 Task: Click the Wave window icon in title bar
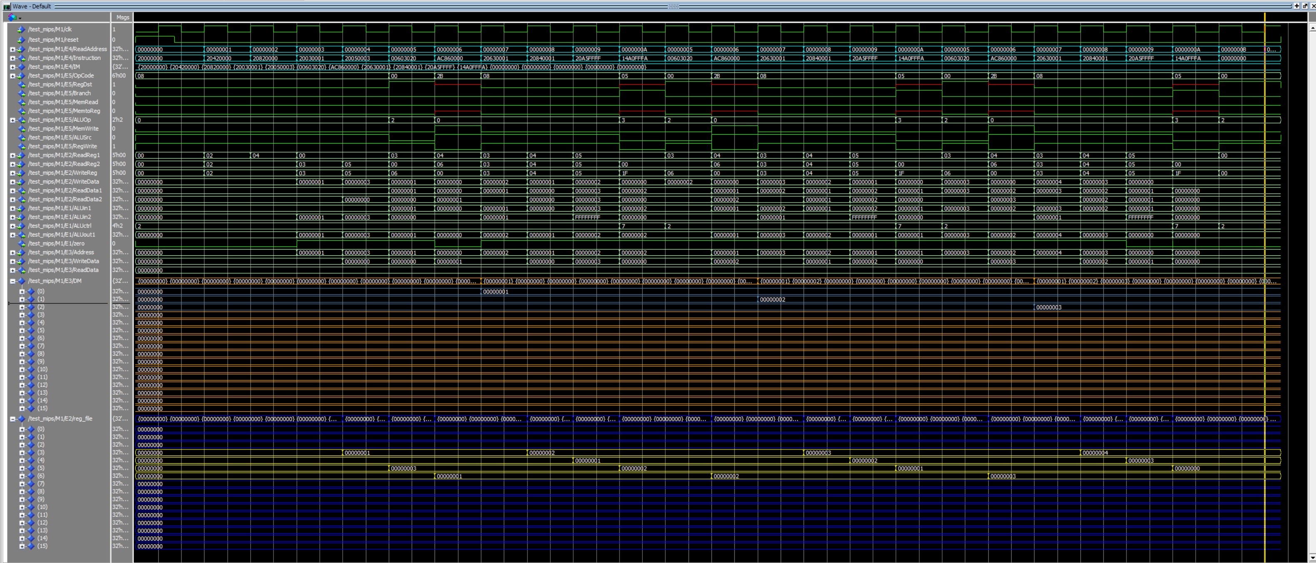point(6,6)
